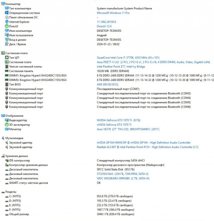This screenshot has height=221, width=214.
Task: Click the Хранение данных section icon
Action: [x=3, y=156]
